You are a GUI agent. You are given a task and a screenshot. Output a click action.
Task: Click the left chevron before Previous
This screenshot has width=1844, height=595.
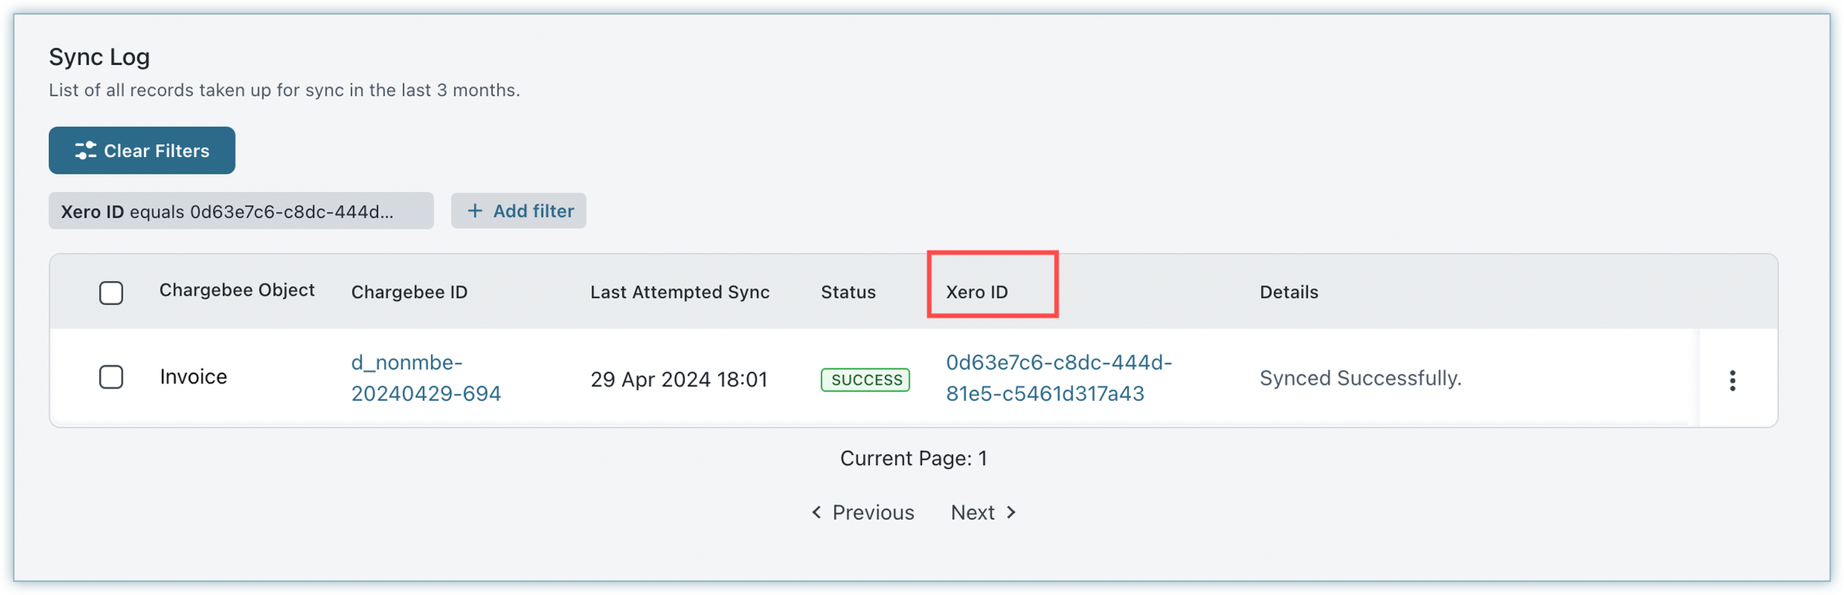click(x=816, y=512)
